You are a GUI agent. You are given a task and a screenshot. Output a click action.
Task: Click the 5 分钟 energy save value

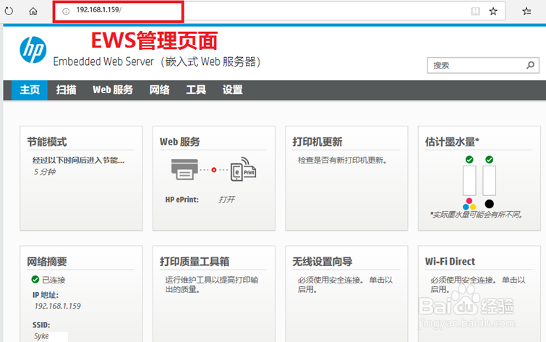coord(45,172)
